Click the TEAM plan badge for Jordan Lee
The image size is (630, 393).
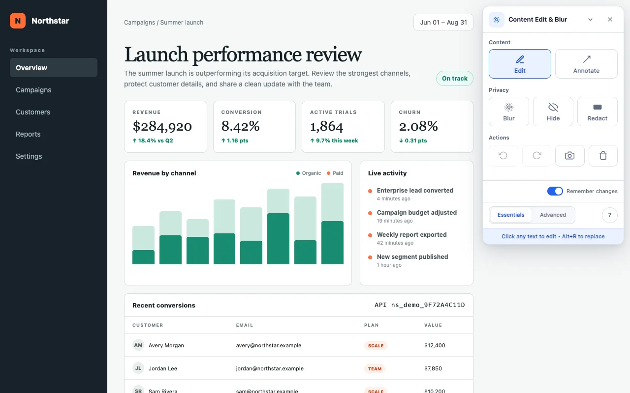coord(375,368)
